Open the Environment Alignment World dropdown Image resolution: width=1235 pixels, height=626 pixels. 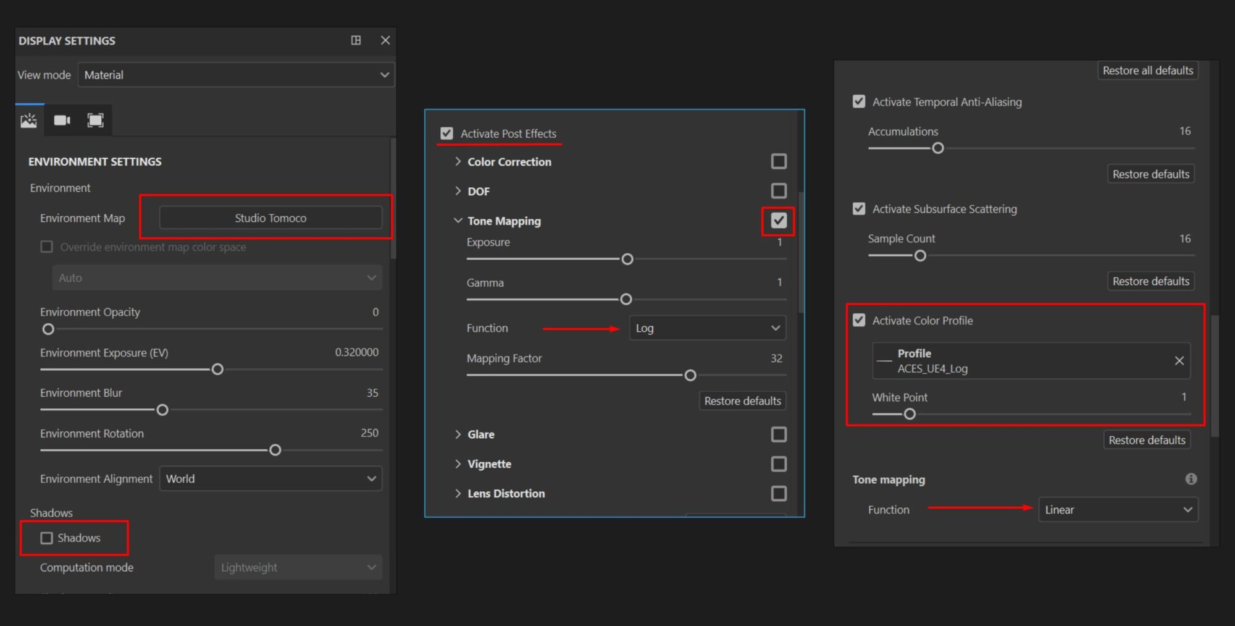coord(270,479)
